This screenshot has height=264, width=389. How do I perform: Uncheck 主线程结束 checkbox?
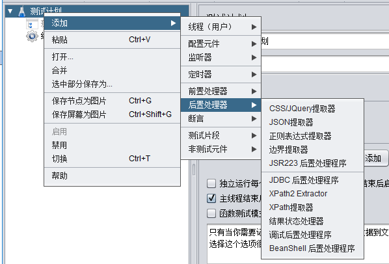pos(211,198)
